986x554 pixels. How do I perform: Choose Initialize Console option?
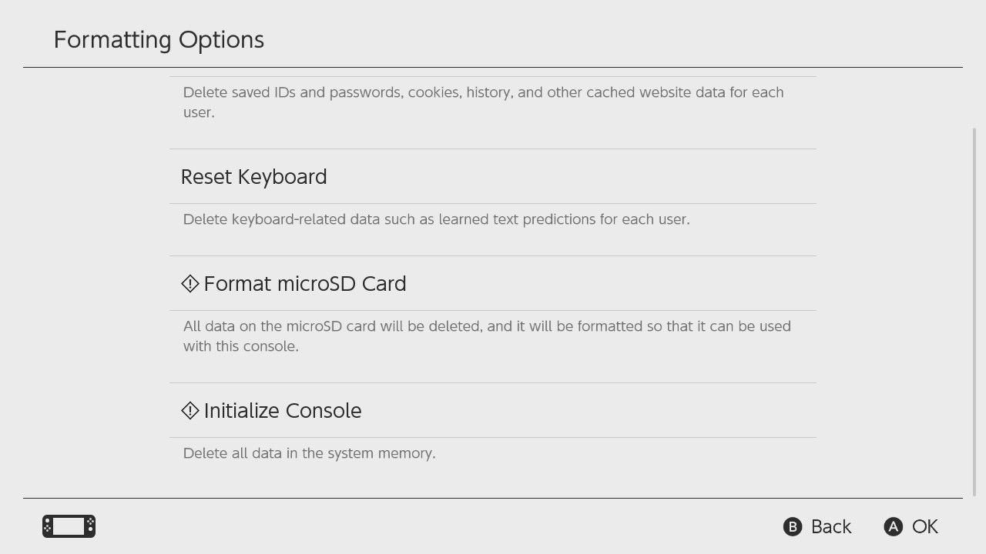pyautogui.click(x=493, y=410)
